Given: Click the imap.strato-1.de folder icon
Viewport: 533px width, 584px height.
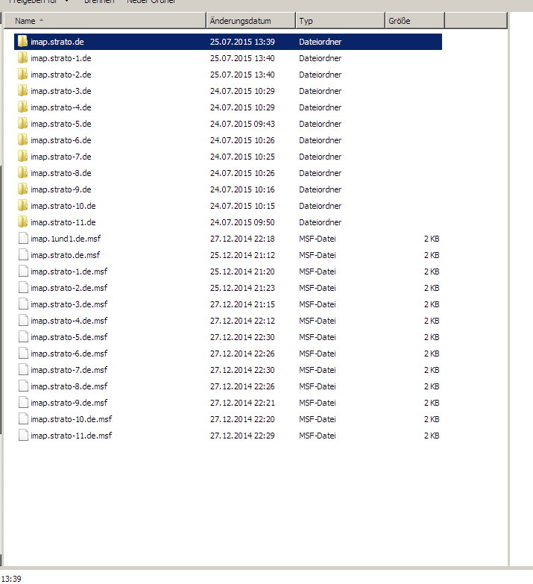Looking at the screenshot, I should pyautogui.click(x=22, y=57).
